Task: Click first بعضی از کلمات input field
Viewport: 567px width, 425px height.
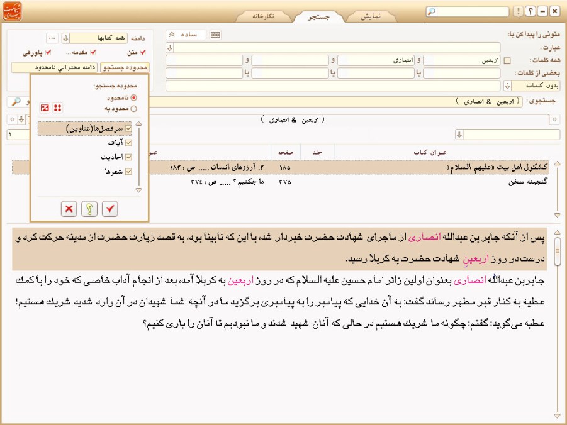Action: coord(462,73)
